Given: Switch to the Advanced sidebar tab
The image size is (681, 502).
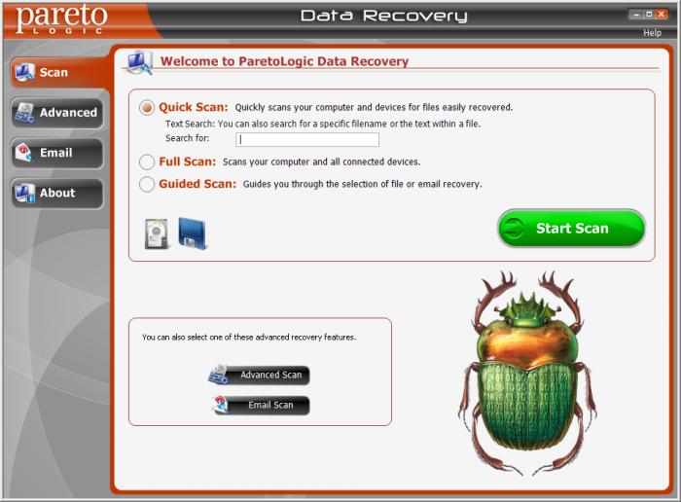Looking at the screenshot, I should [x=57, y=113].
